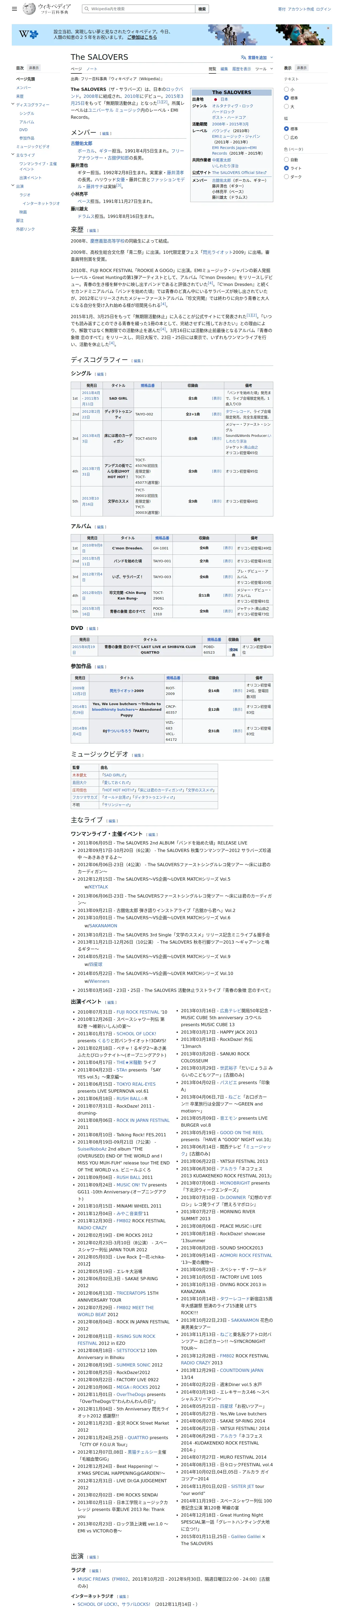The image size is (344, 1608).
Task: Open the KEYTALK band link
Action: (99, 887)
